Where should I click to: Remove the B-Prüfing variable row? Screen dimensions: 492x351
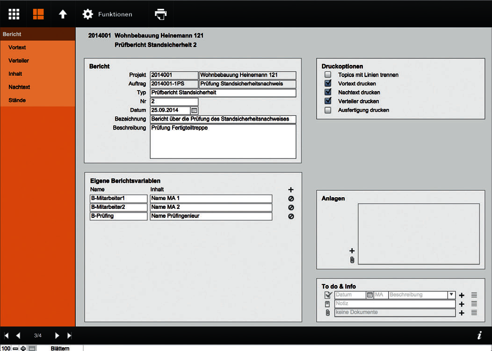coord(291,216)
